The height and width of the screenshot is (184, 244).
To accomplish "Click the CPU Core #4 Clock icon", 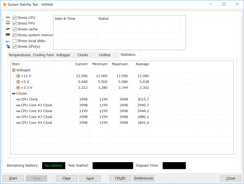I will [x=18, y=123].
